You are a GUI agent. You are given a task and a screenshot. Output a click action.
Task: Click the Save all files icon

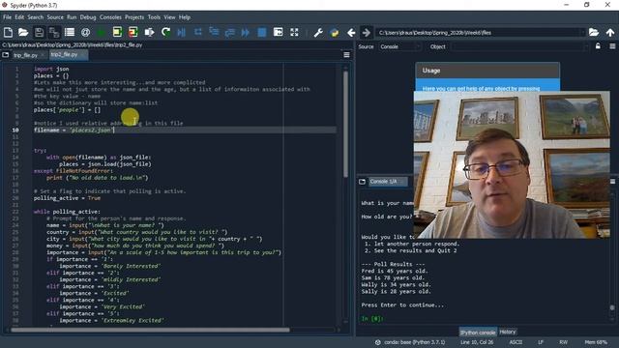(x=54, y=32)
